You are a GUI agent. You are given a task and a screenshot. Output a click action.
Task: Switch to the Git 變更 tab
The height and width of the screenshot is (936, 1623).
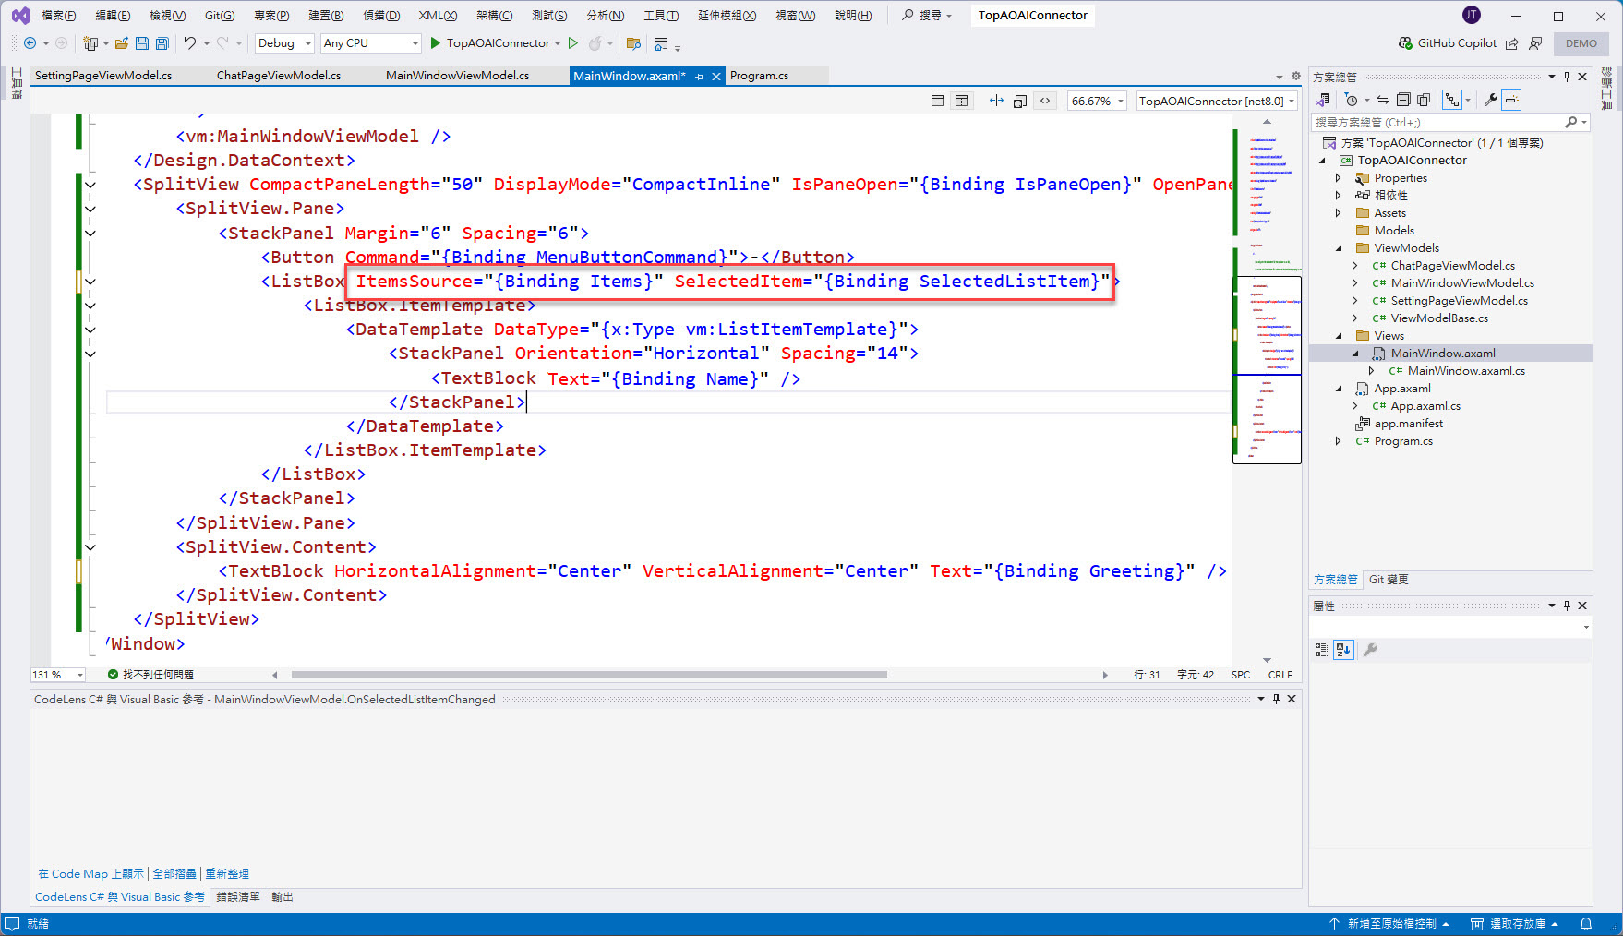1389,580
